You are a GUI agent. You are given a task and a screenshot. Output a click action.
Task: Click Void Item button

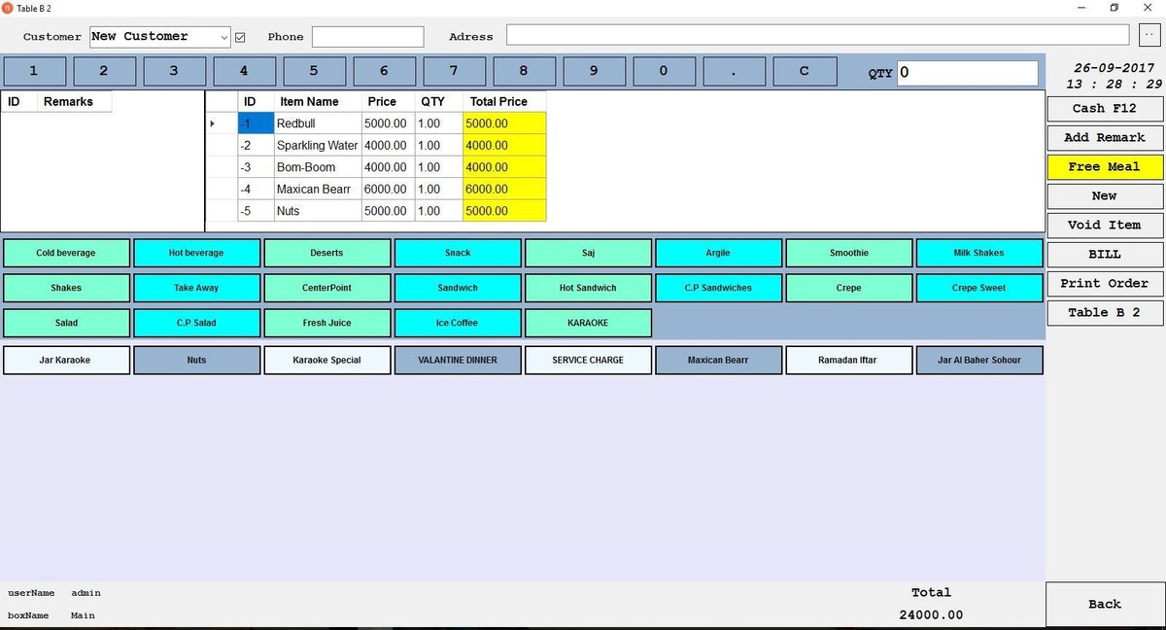coord(1105,225)
